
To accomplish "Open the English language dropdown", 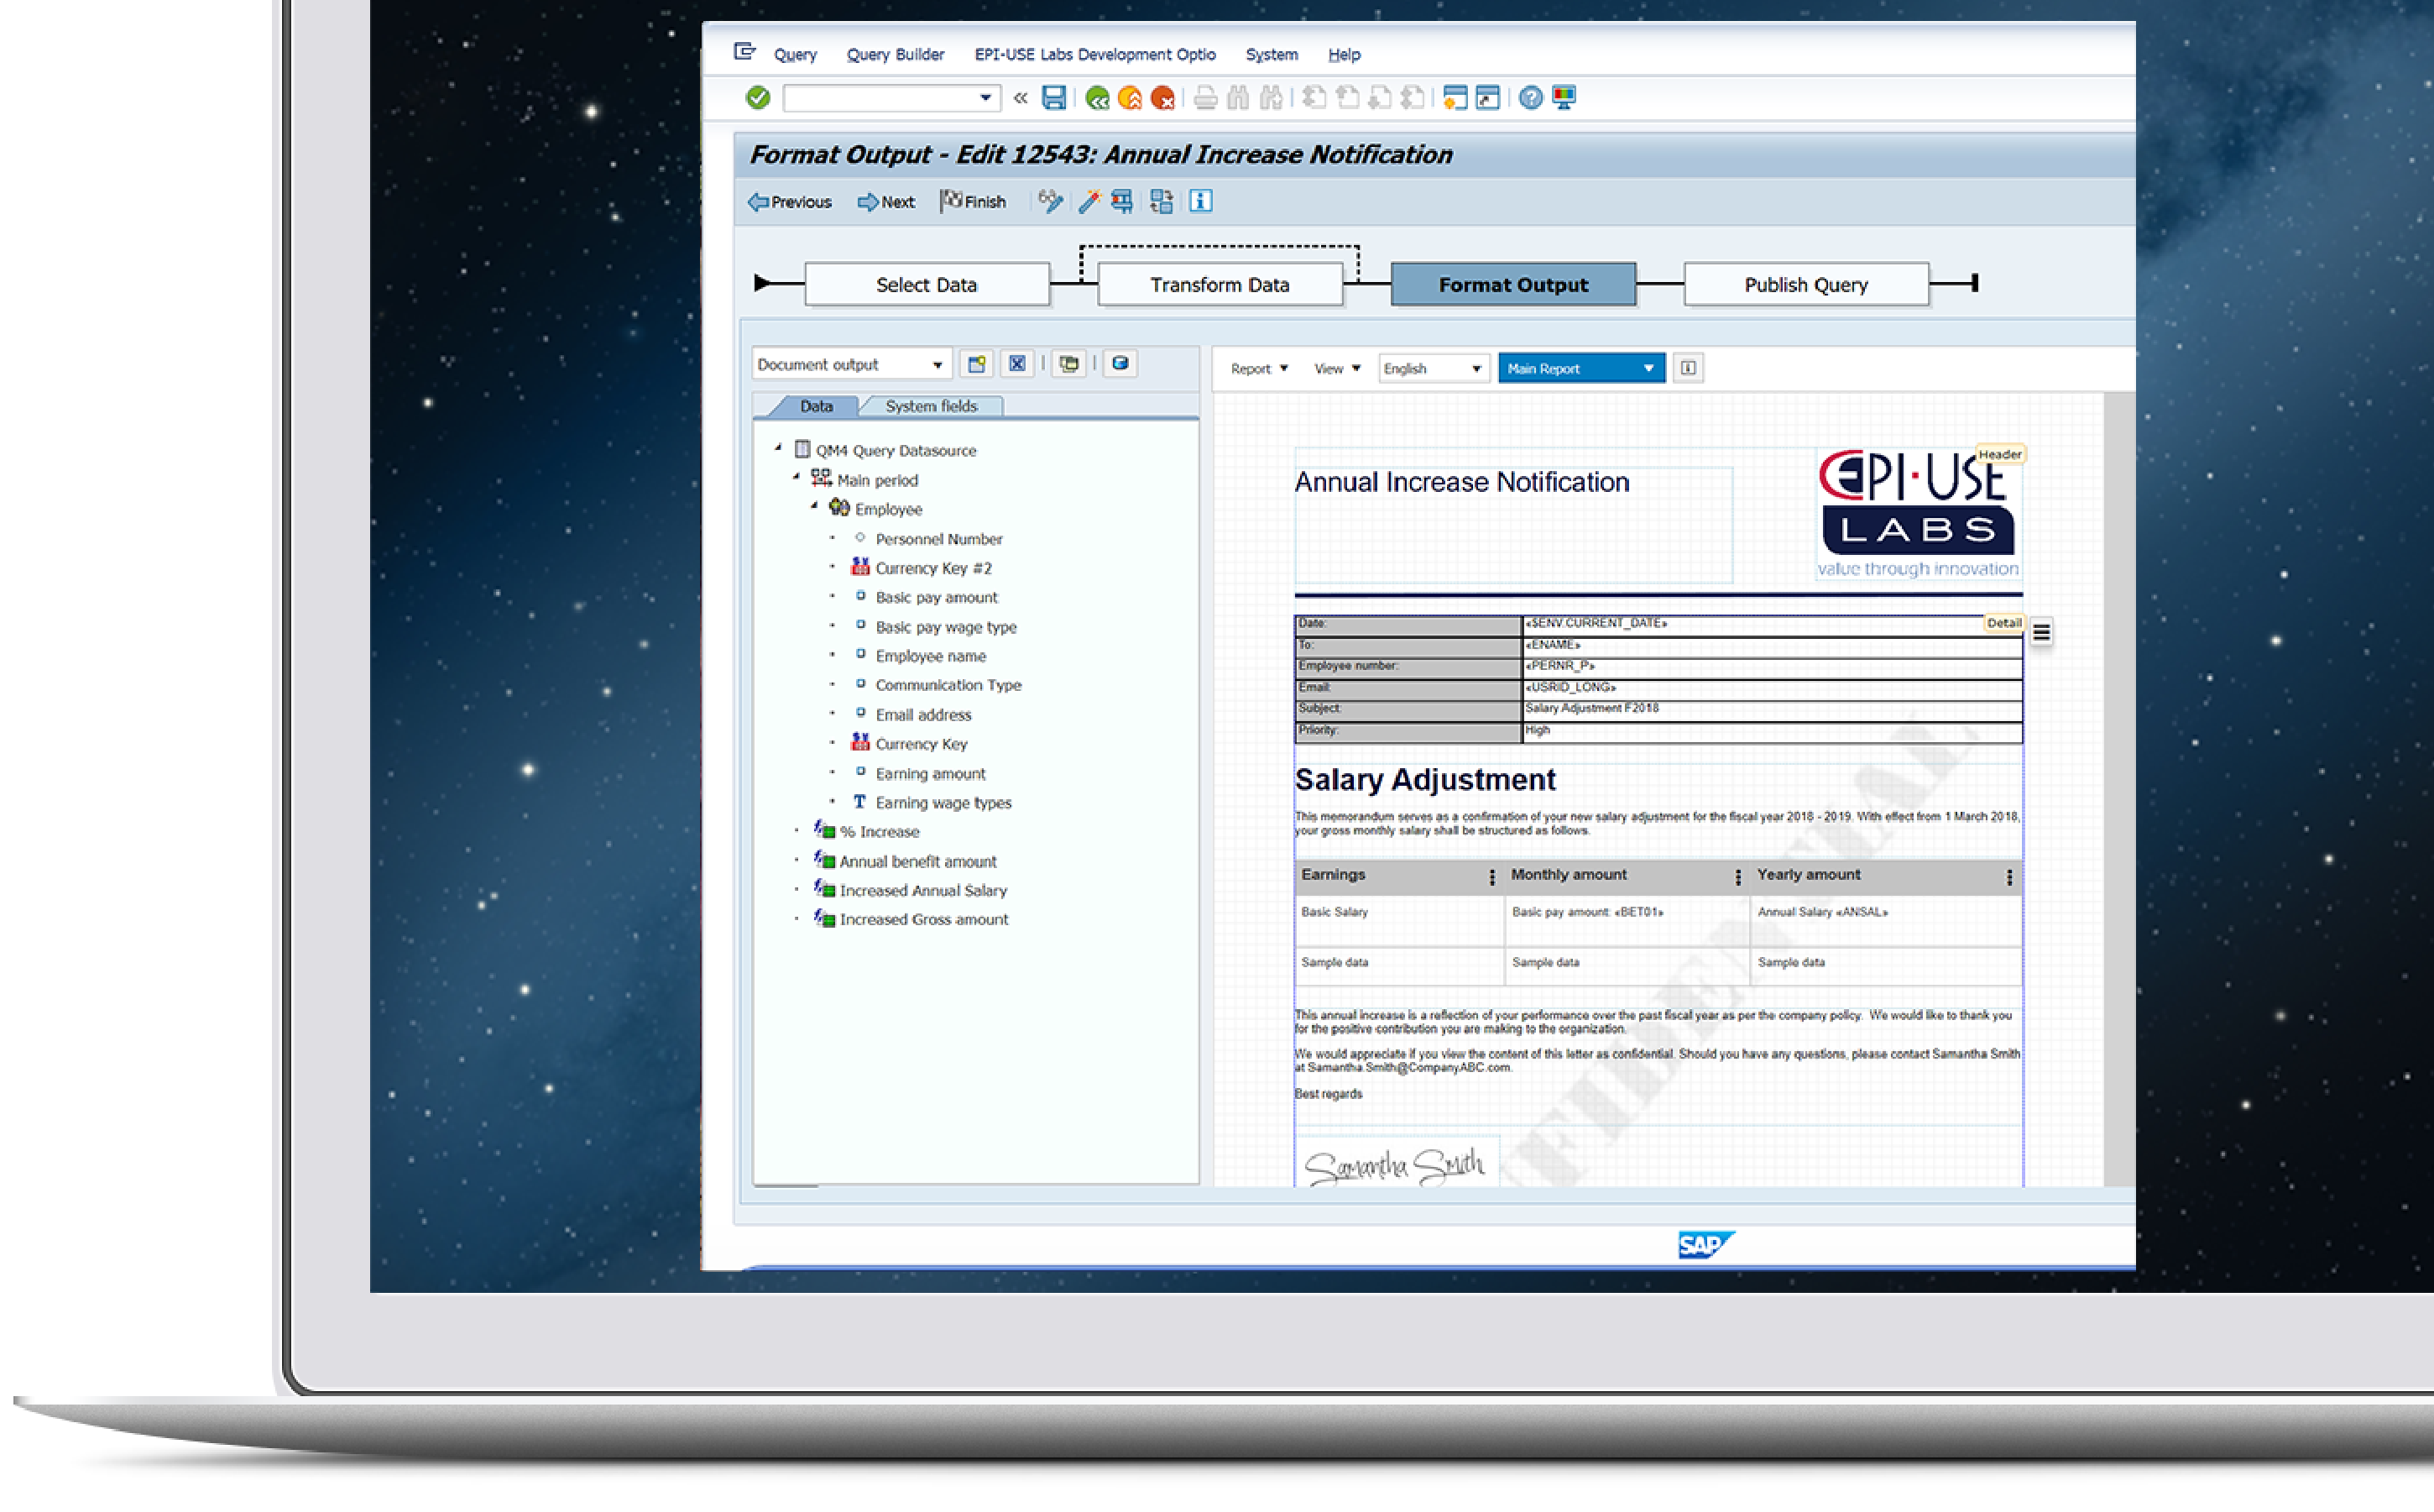I will pos(1433,369).
